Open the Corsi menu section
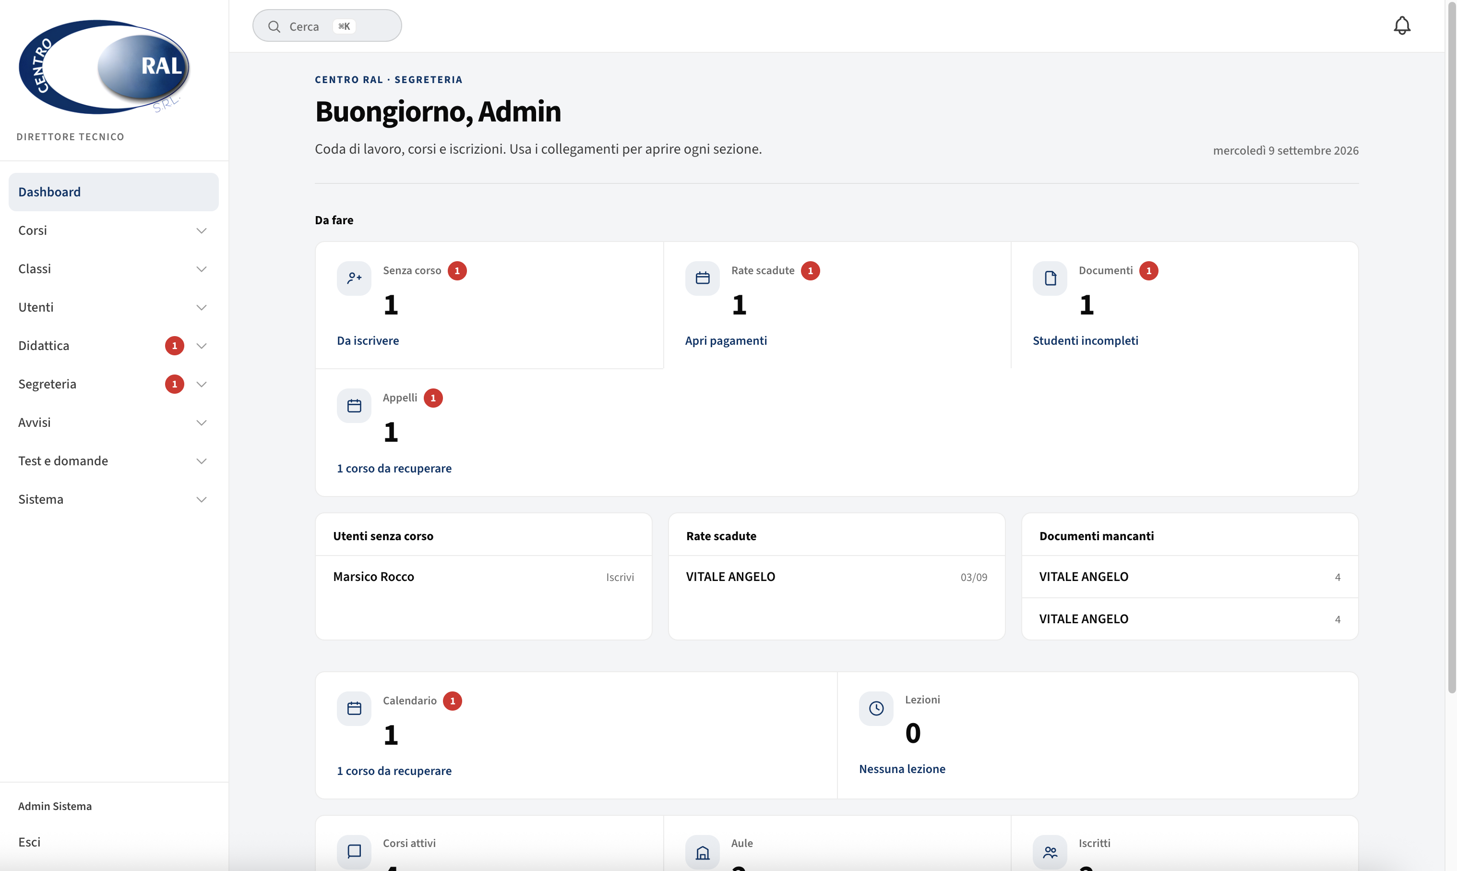The height and width of the screenshot is (871, 1457). [x=113, y=230]
